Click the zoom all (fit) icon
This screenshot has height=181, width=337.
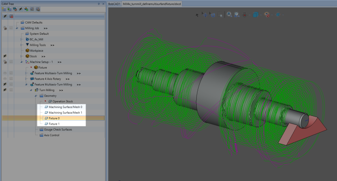tap(229, 15)
